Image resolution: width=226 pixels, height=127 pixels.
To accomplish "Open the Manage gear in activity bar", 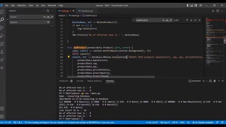I will coord(2,116).
